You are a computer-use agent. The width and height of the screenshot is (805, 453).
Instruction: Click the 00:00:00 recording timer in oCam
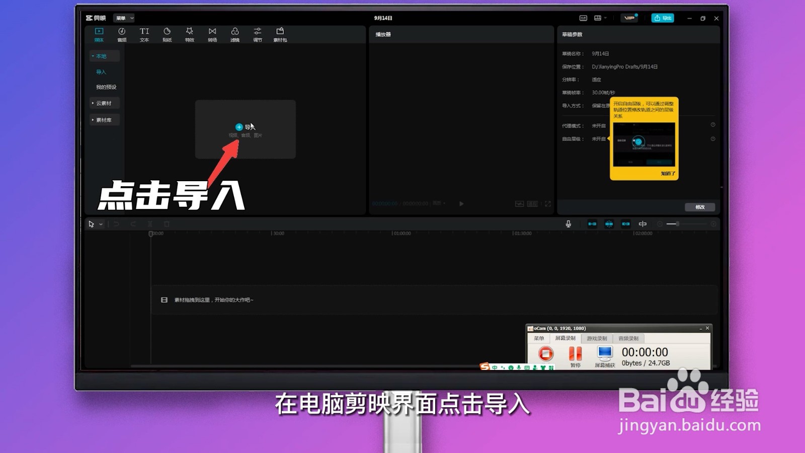(x=645, y=352)
